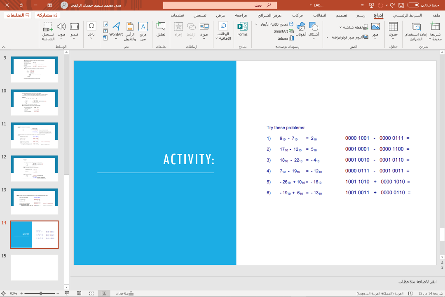This screenshot has width=445, height=297.
Task: Toggle AutoSave (حفظ تلقائي) switch
Action: (x=413, y=5)
